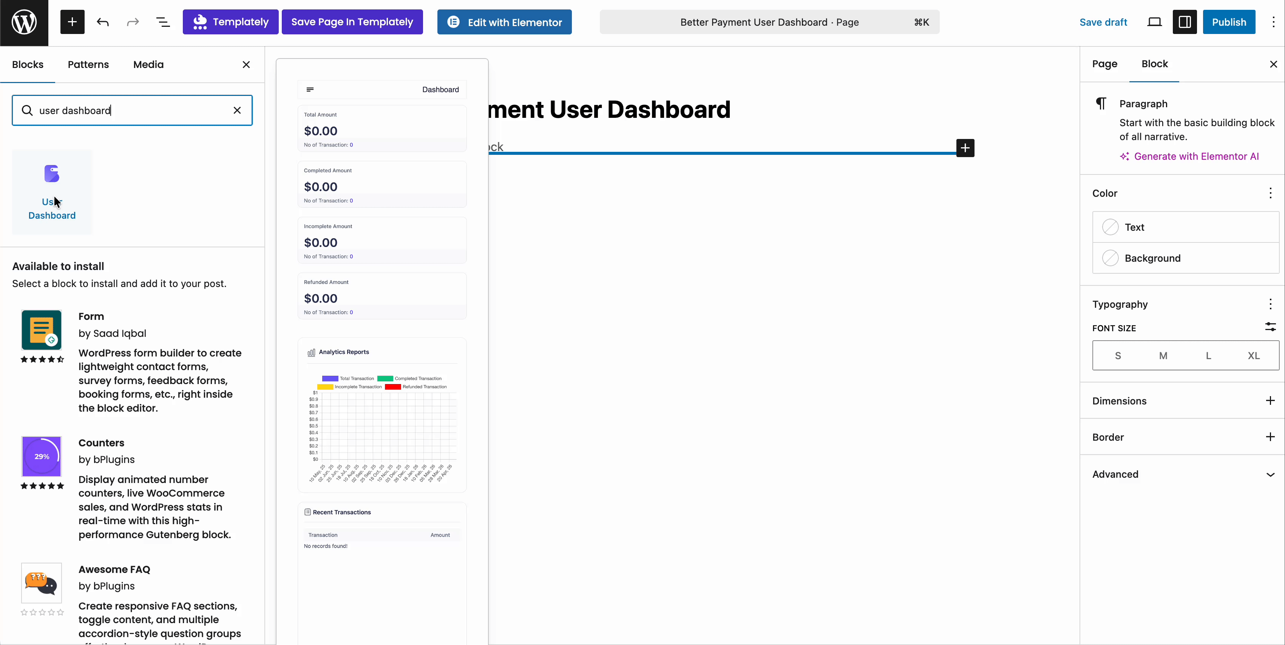Image resolution: width=1285 pixels, height=645 pixels.
Task: Click Edit with Elementor button
Action: click(504, 22)
